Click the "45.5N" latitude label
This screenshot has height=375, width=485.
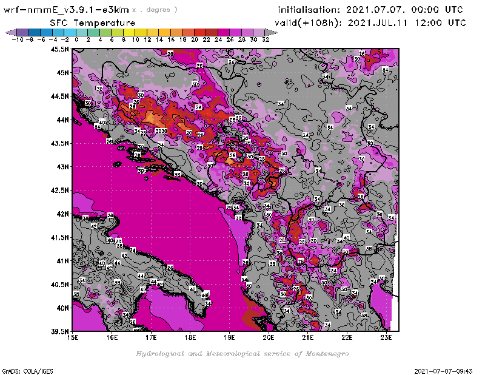tap(59, 49)
